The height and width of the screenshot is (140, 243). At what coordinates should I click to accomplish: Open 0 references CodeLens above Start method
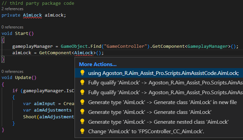tap(12, 27)
